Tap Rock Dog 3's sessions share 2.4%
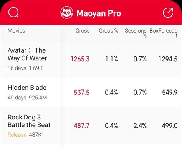Screen dimensions: 182x149 pyautogui.click(x=140, y=126)
